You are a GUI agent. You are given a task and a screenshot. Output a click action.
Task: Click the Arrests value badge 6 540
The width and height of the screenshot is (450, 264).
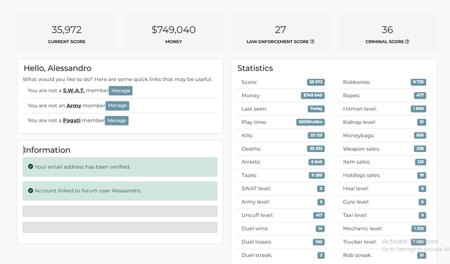pyautogui.click(x=316, y=162)
